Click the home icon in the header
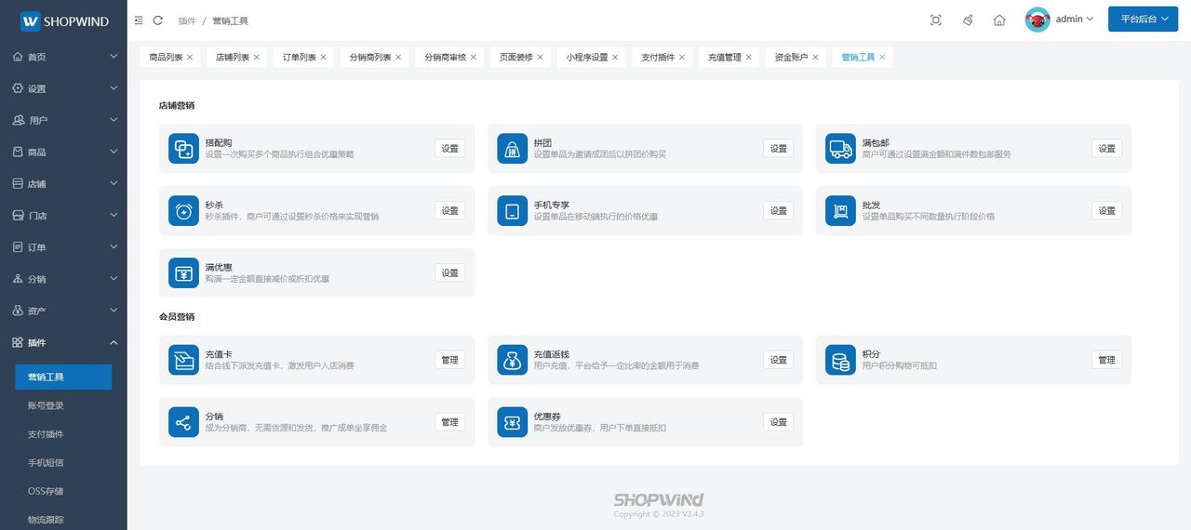Screen dimensions: 1191x530 [x=999, y=20]
